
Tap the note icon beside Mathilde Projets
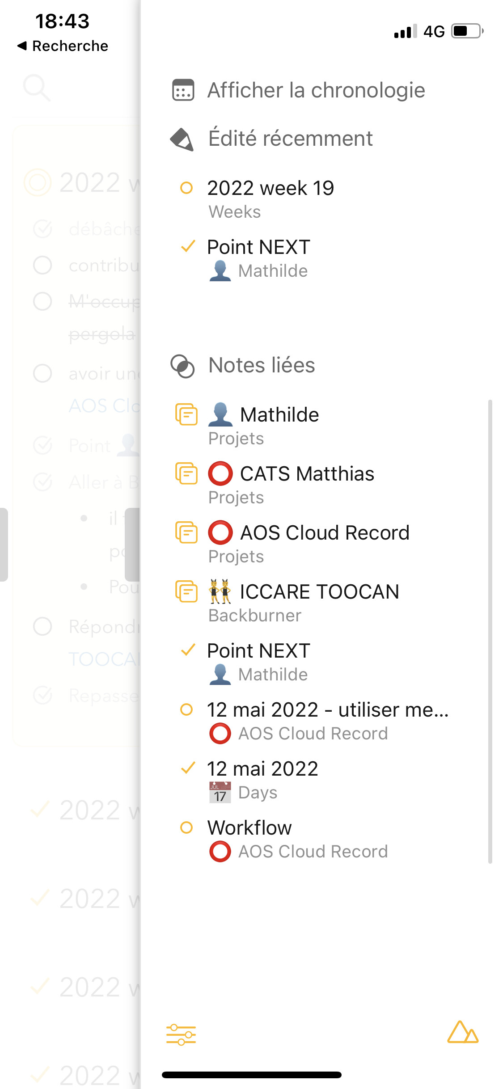186,414
